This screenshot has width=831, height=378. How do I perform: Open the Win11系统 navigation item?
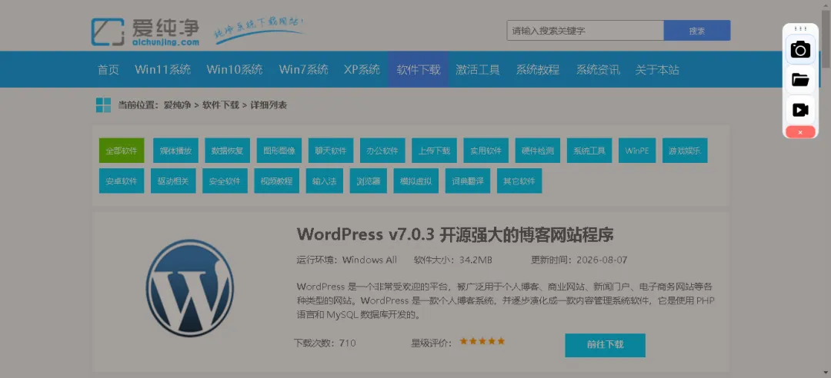coord(162,70)
